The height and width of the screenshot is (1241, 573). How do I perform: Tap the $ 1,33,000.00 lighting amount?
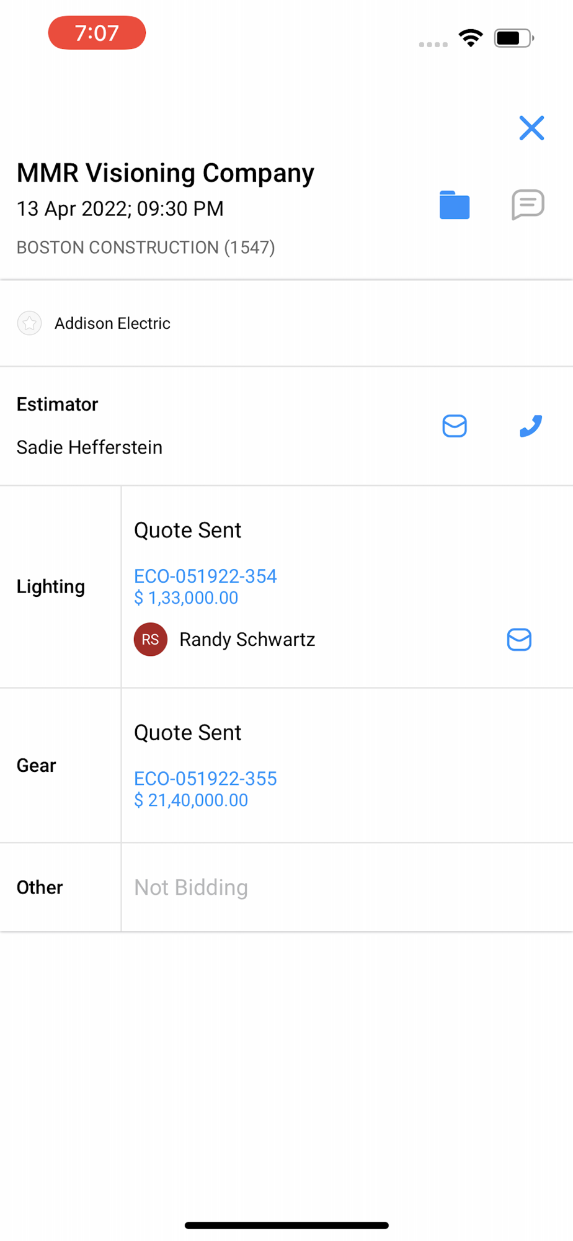pos(186,598)
